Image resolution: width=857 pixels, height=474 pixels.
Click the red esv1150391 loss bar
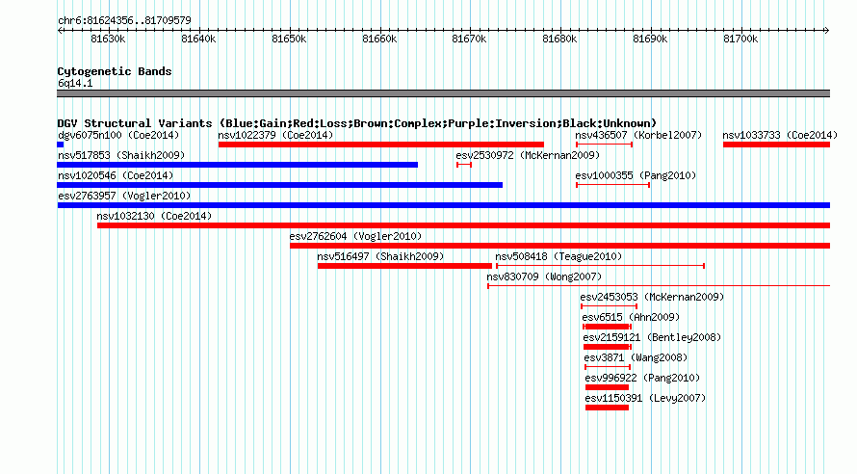click(x=607, y=408)
